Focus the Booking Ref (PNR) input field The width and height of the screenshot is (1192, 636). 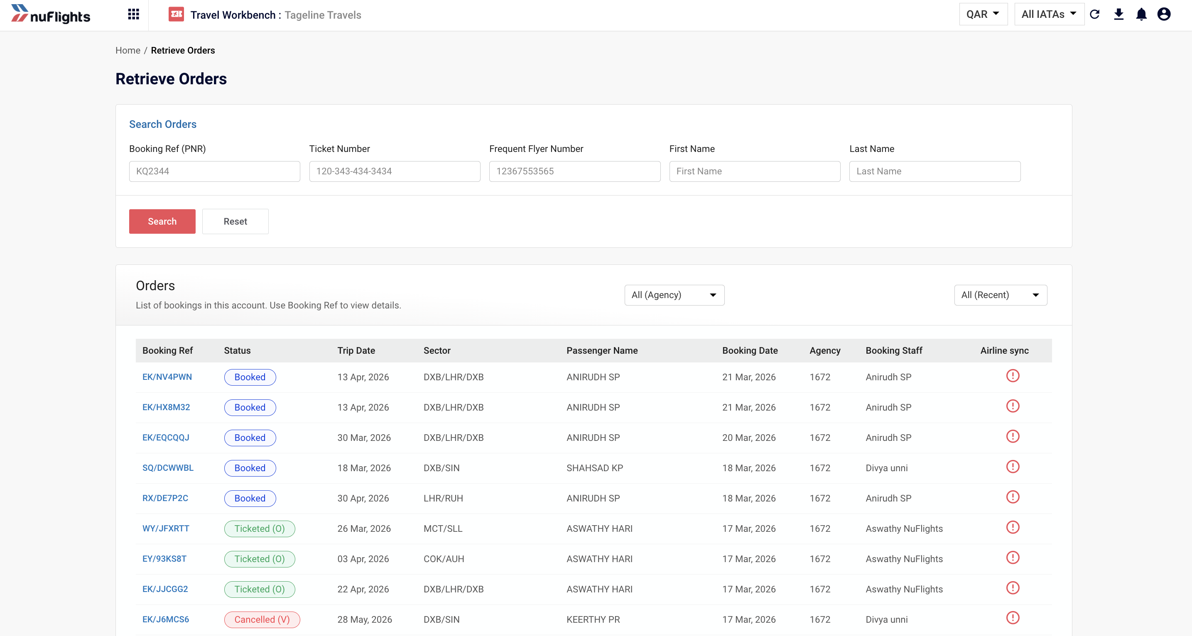(x=215, y=171)
